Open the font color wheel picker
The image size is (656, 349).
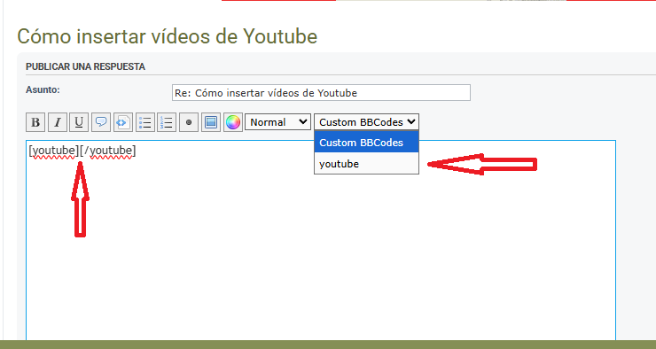point(233,122)
